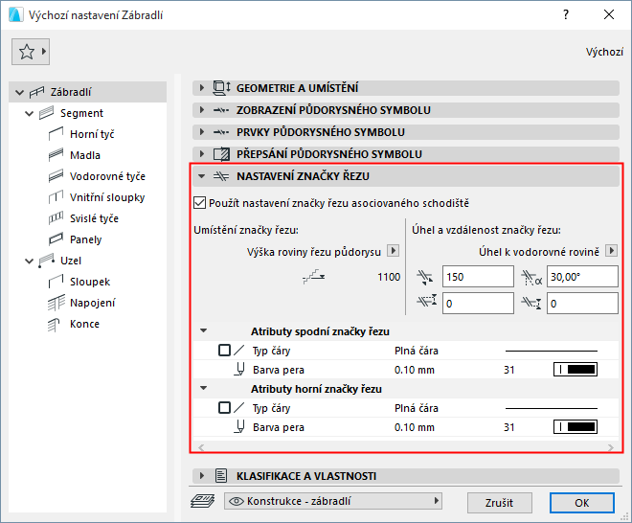Select the Panely icon
Screen dimensions: 632x523
coord(56,239)
